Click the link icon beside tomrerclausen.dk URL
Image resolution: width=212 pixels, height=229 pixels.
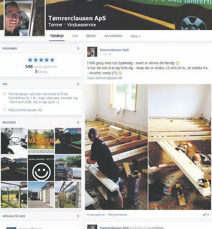[5, 110]
